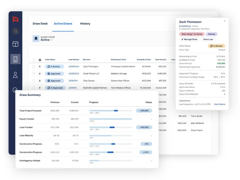The height and width of the screenshot is (180, 240).
Task: Check the Zach Thomason row checkbox
Action: click(x=34, y=66)
